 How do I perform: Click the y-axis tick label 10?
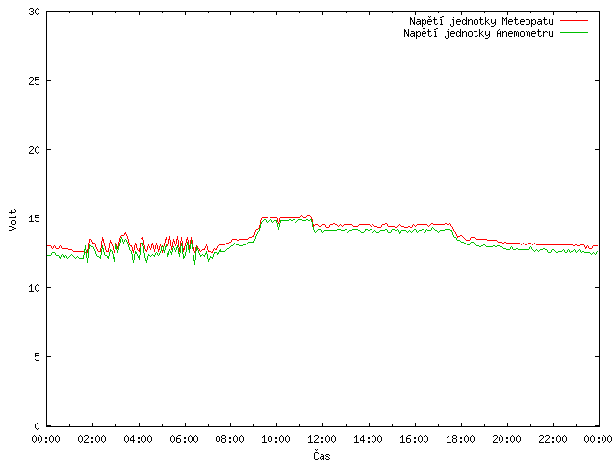click(35, 288)
